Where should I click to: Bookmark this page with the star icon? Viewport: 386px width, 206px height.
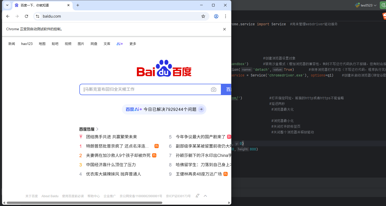203,16
